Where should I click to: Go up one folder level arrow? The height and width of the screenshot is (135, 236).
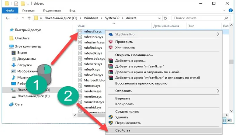point(29,18)
